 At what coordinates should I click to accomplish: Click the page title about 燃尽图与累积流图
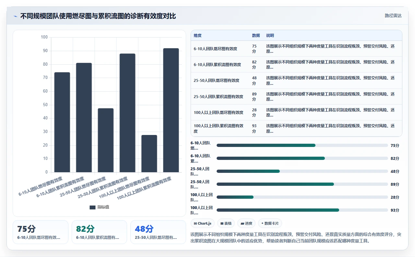coord(98,16)
